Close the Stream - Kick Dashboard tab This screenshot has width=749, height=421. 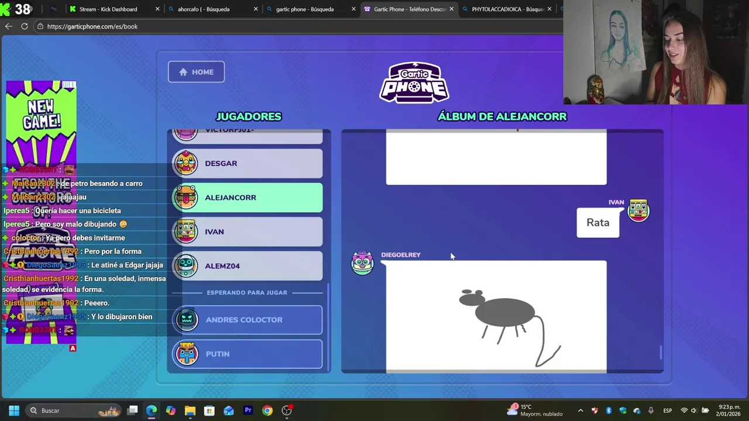(157, 9)
